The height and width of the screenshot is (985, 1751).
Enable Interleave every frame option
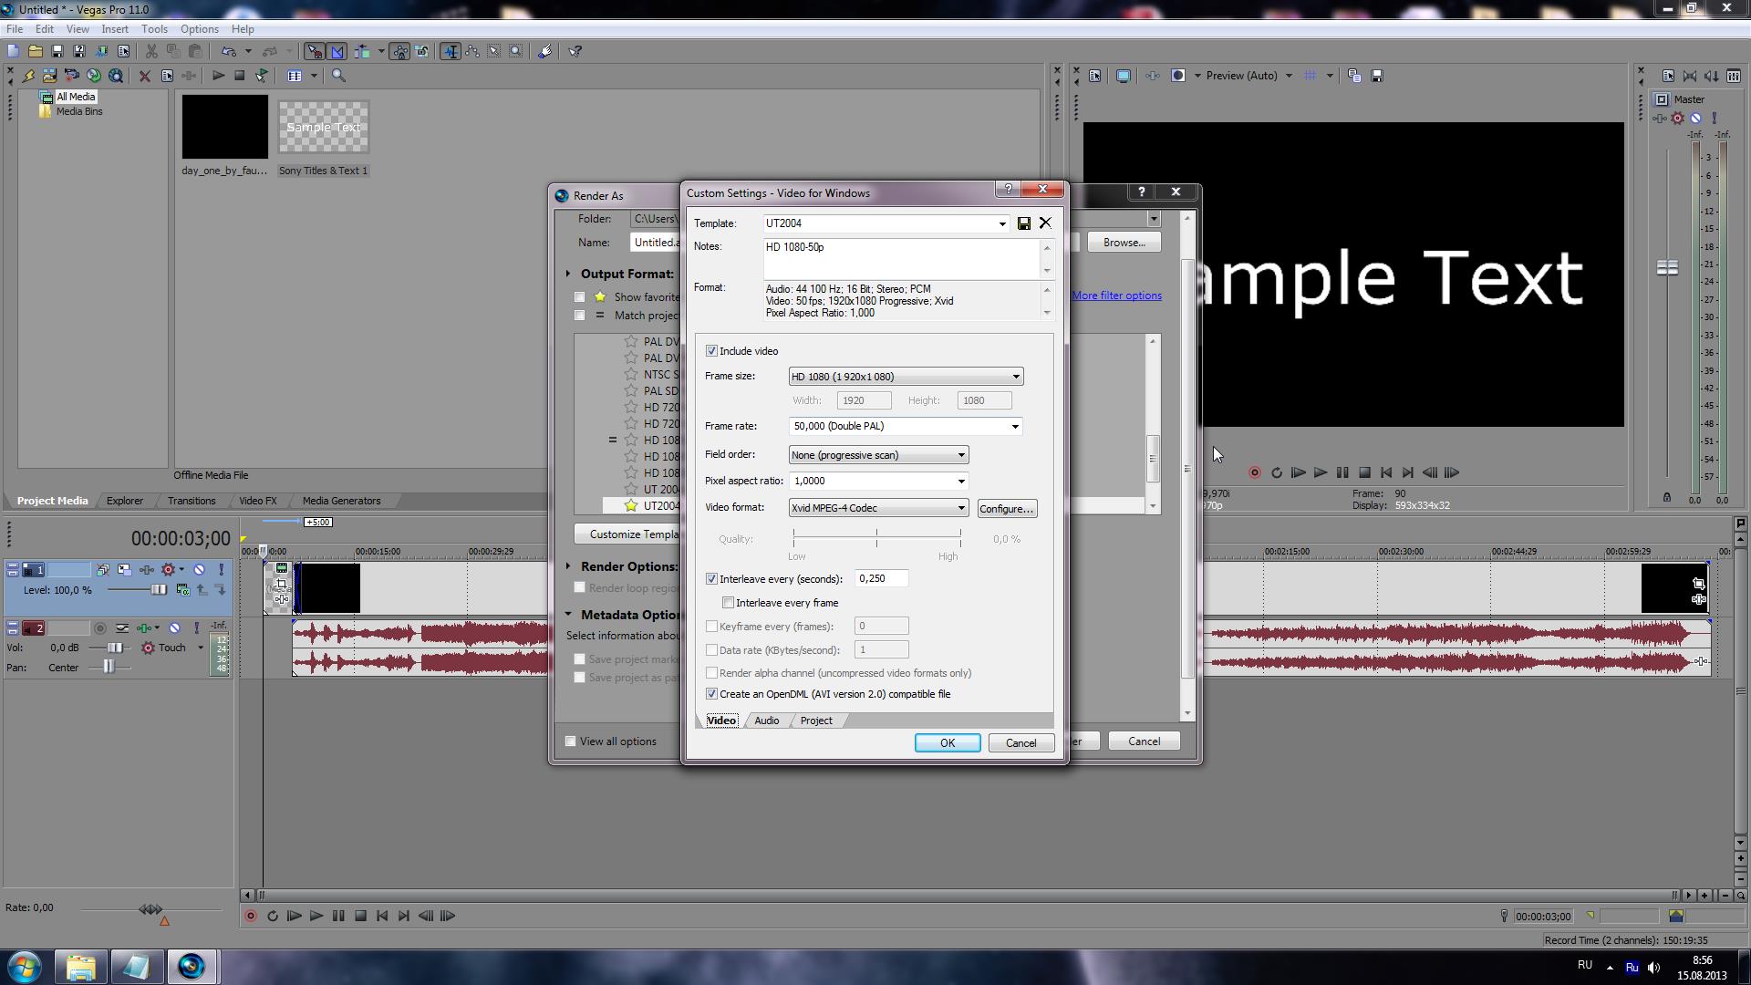click(x=728, y=603)
